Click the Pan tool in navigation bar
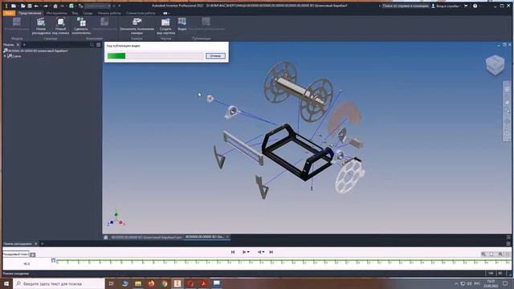The width and height of the screenshot is (514, 289). pyautogui.click(x=507, y=103)
